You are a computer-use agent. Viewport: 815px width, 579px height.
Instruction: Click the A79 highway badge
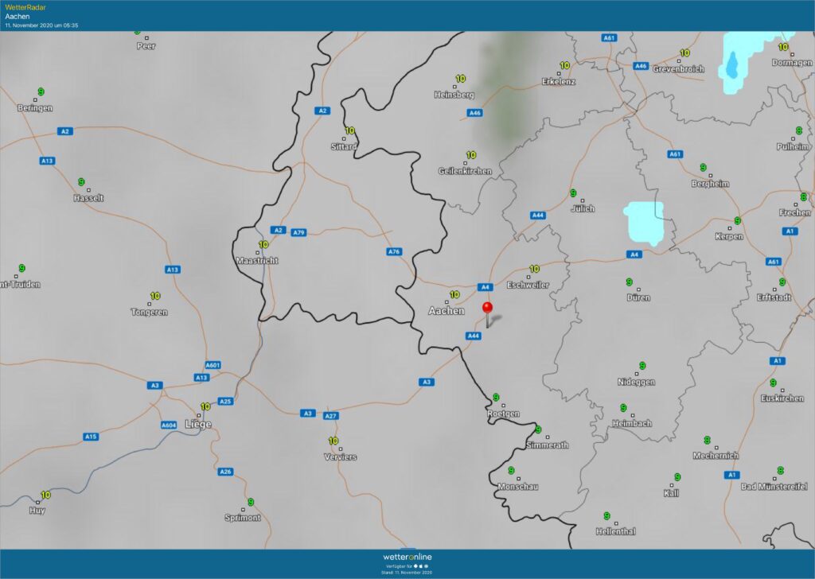(x=298, y=233)
